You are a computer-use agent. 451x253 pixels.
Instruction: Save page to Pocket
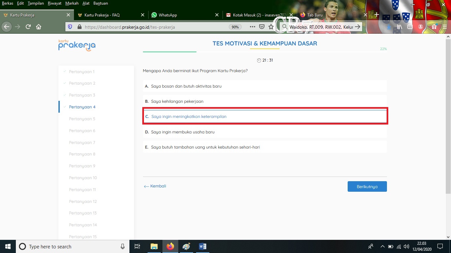coord(262,27)
